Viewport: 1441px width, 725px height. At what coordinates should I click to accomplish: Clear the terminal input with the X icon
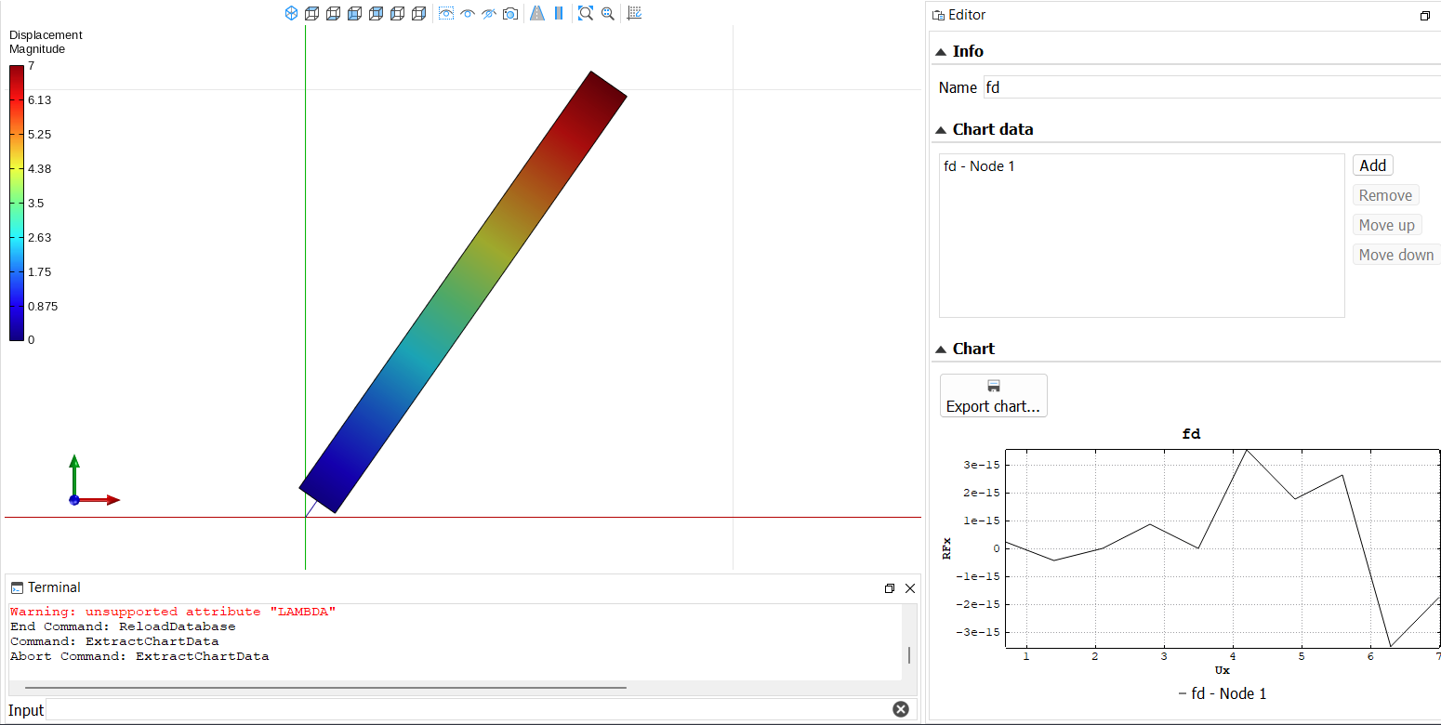(901, 709)
